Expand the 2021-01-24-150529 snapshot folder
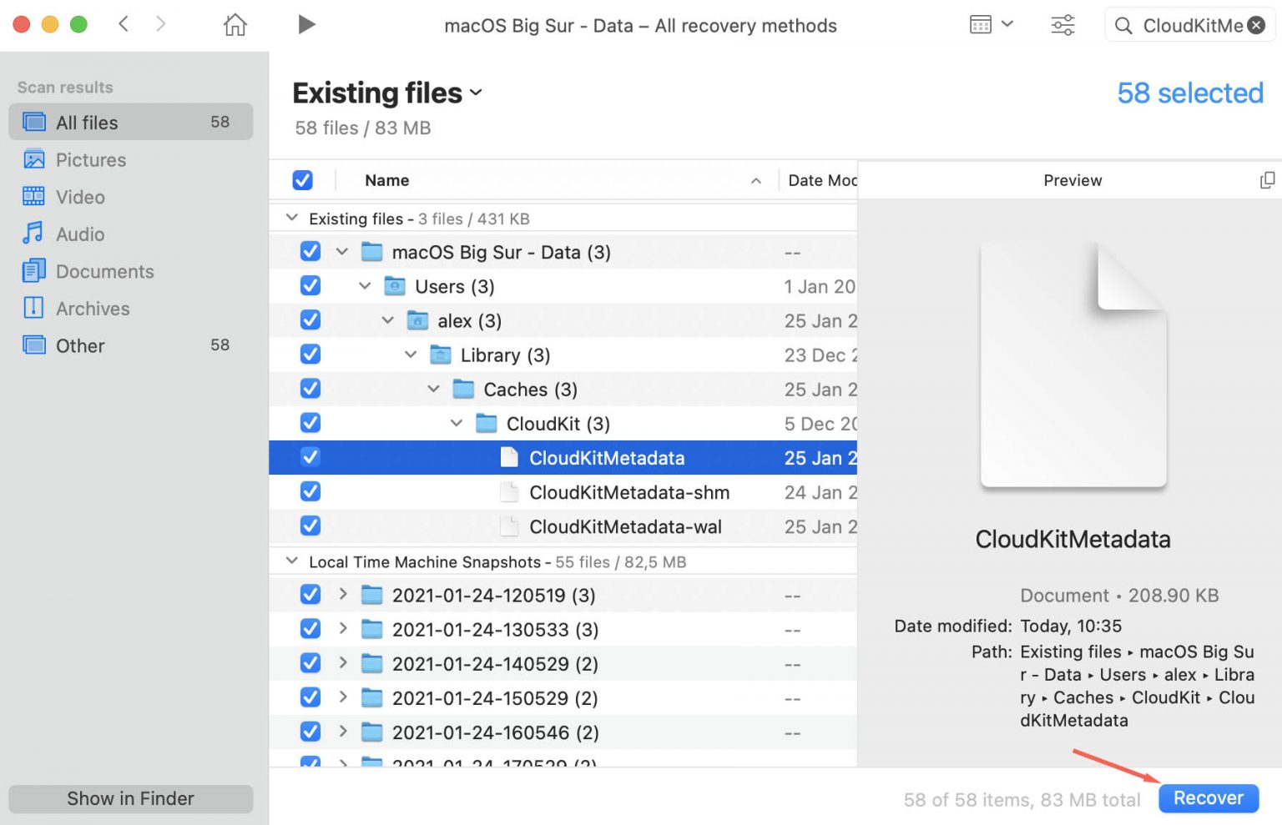The height and width of the screenshot is (825, 1282). (x=342, y=697)
